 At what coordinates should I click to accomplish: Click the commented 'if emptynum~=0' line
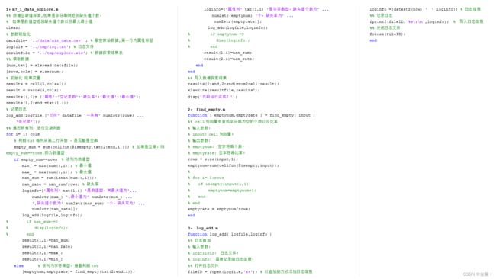(216, 34)
